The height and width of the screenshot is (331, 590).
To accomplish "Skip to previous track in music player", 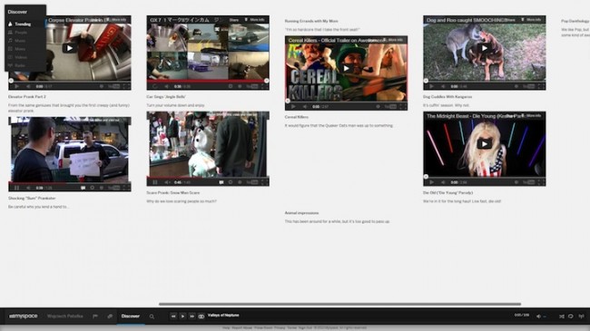I will pos(173,316).
